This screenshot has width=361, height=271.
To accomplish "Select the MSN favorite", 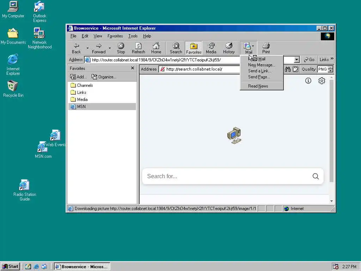I will pyautogui.click(x=102, y=107).
